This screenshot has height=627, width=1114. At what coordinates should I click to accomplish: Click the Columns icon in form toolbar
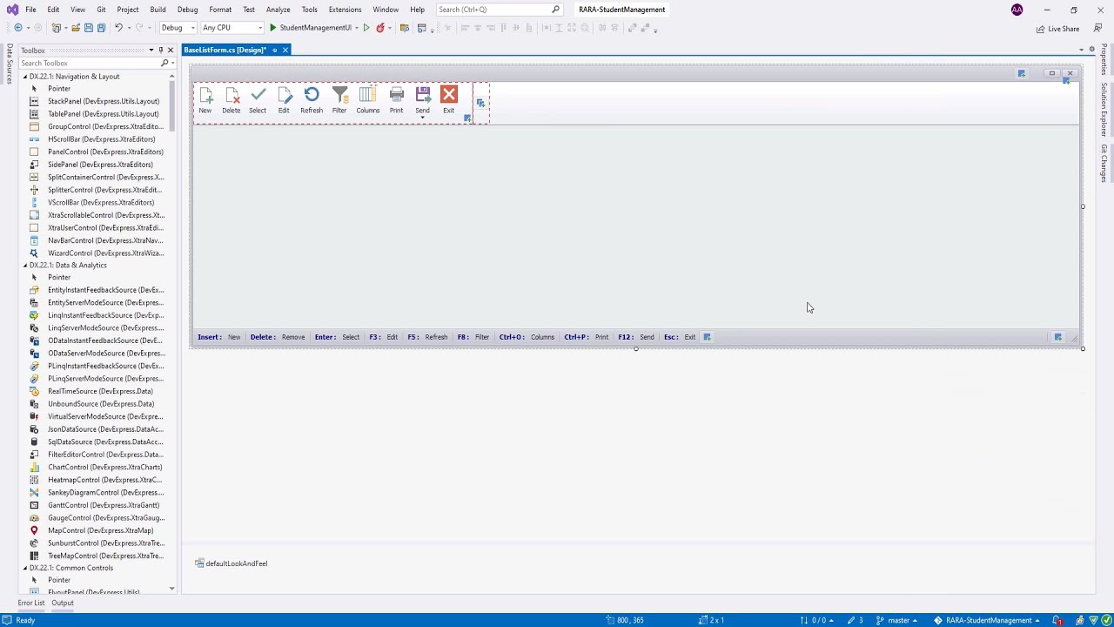[367, 95]
